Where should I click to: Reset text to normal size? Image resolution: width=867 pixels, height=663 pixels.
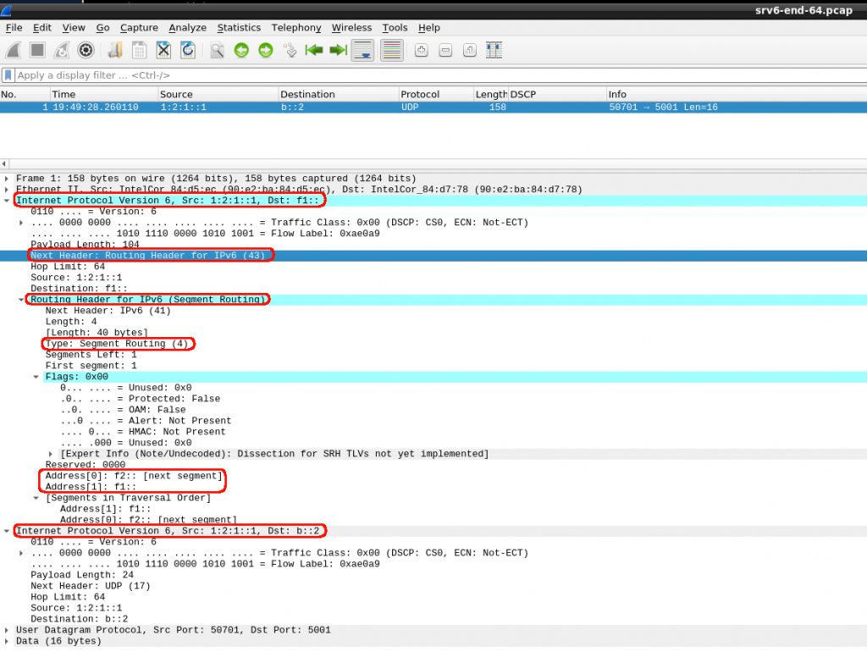(x=470, y=50)
